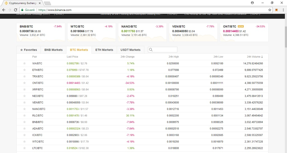Screen dimensions: 287x153
Task: Switch to the ETH Markets tab
Action: (104, 50)
